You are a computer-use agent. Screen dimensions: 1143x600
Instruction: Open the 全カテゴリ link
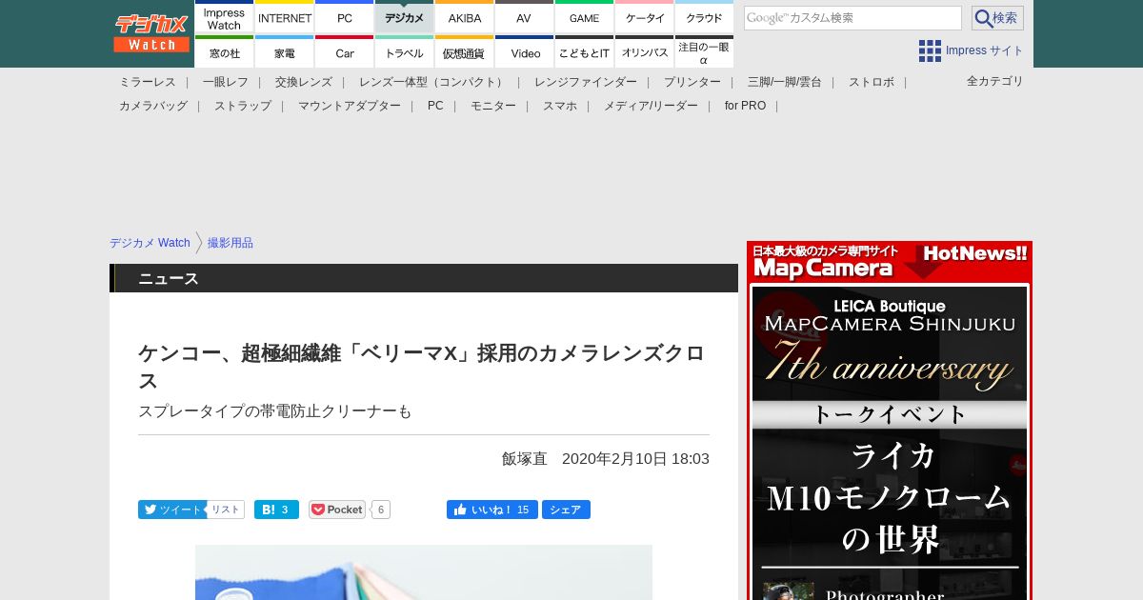click(x=995, y=81)
